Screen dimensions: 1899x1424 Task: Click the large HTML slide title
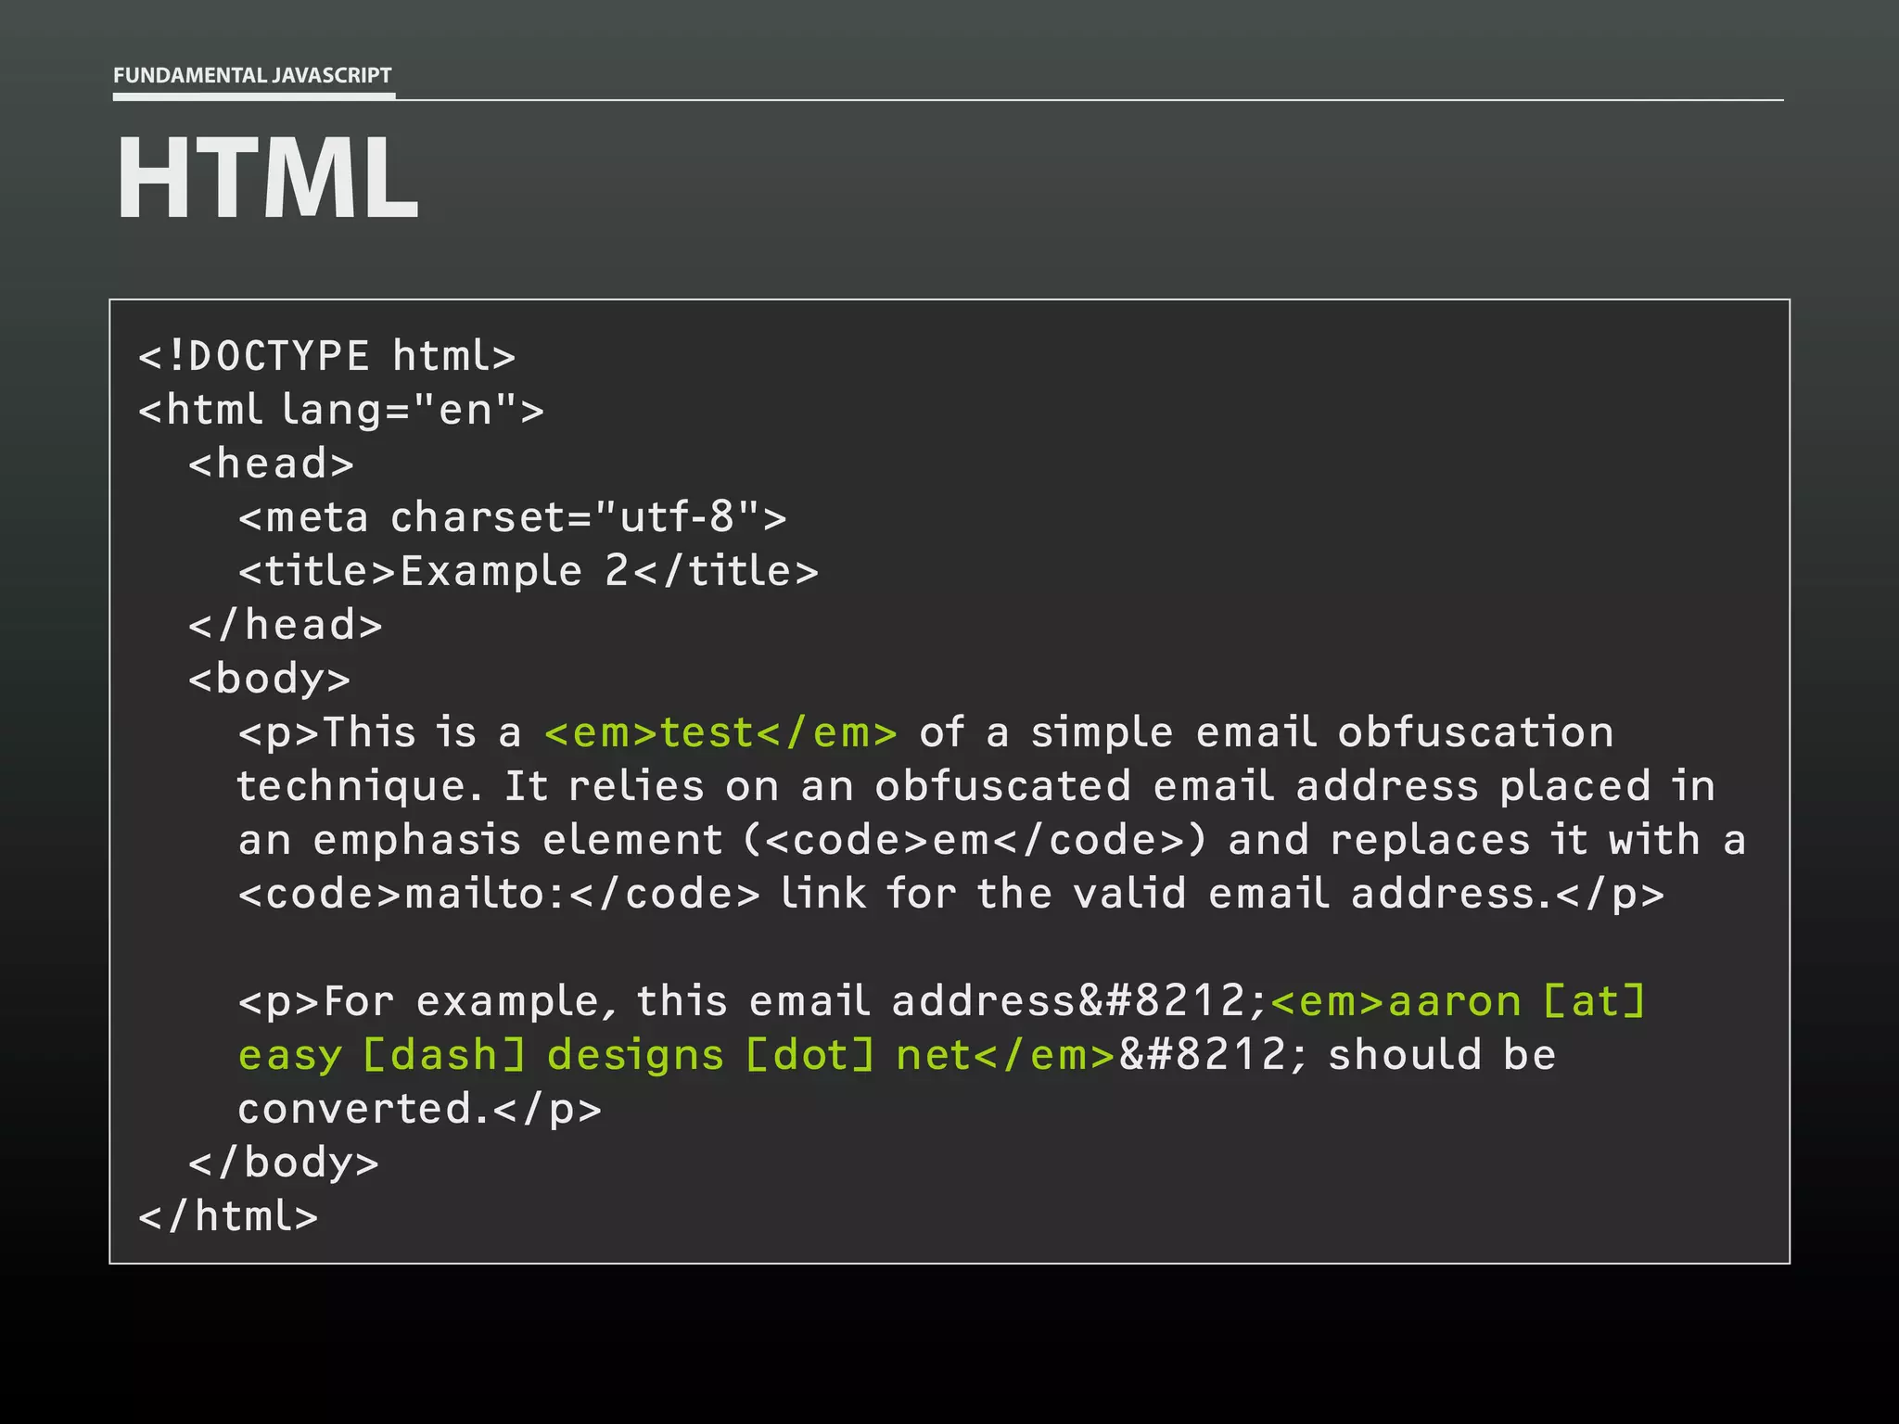point(267,177)
